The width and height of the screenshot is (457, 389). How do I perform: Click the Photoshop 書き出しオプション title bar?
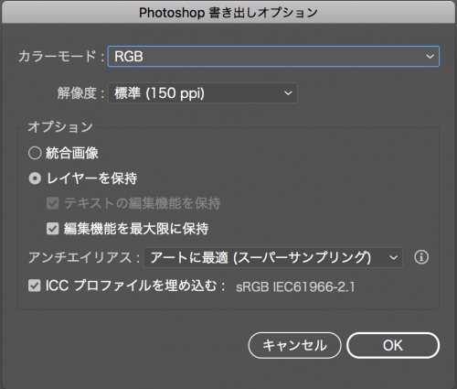[x=228, y=12]
